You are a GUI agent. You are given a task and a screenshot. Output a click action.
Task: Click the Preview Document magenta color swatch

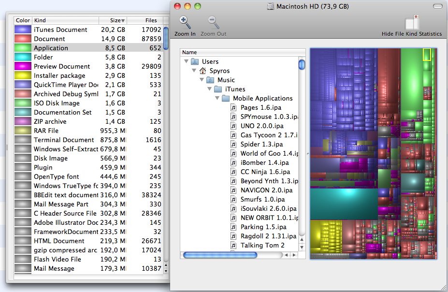point(23,66)
